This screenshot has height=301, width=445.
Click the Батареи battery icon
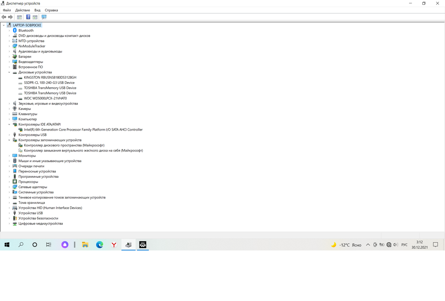click(15, 56)
